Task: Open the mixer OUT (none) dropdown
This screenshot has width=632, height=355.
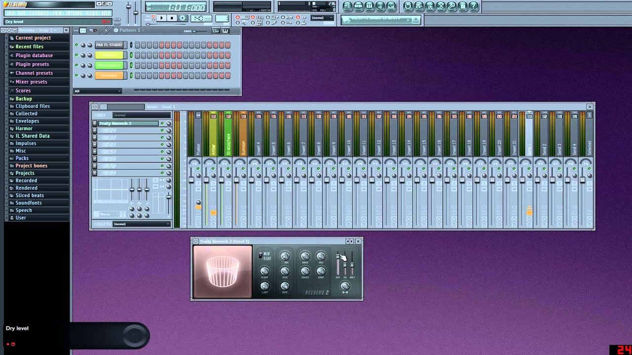Action: tap(141, 224)
